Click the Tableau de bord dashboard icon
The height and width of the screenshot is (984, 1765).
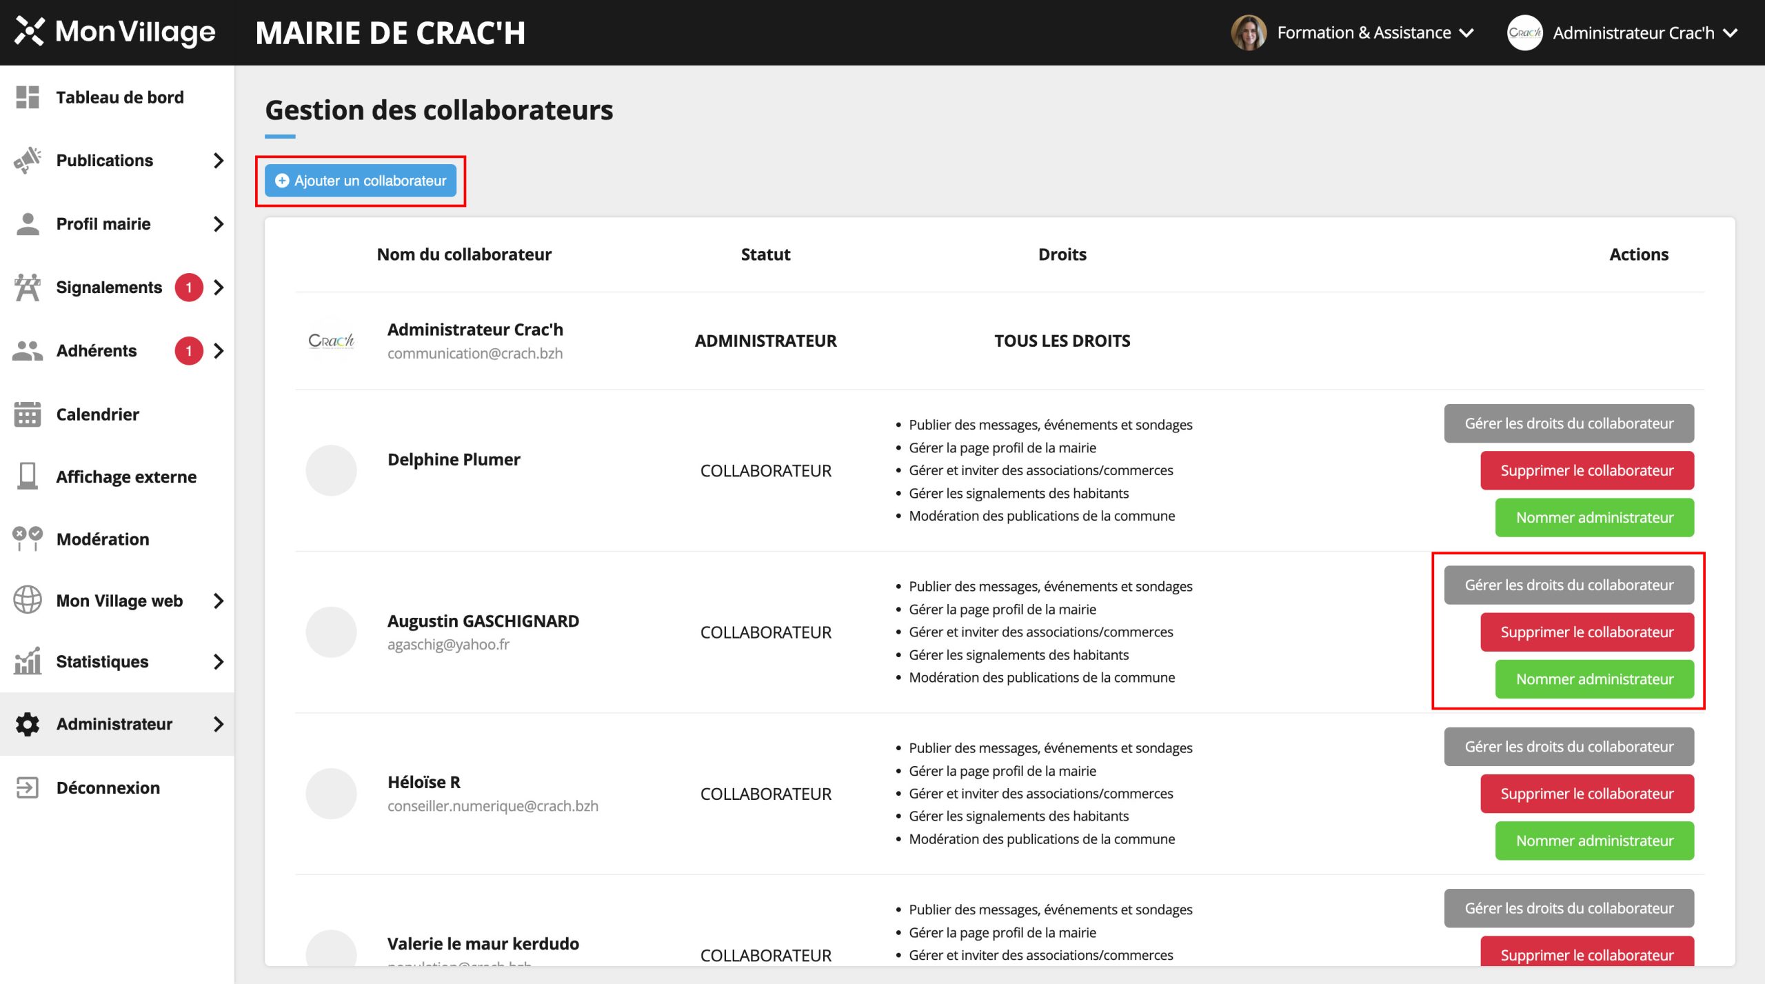pos(28,97)
